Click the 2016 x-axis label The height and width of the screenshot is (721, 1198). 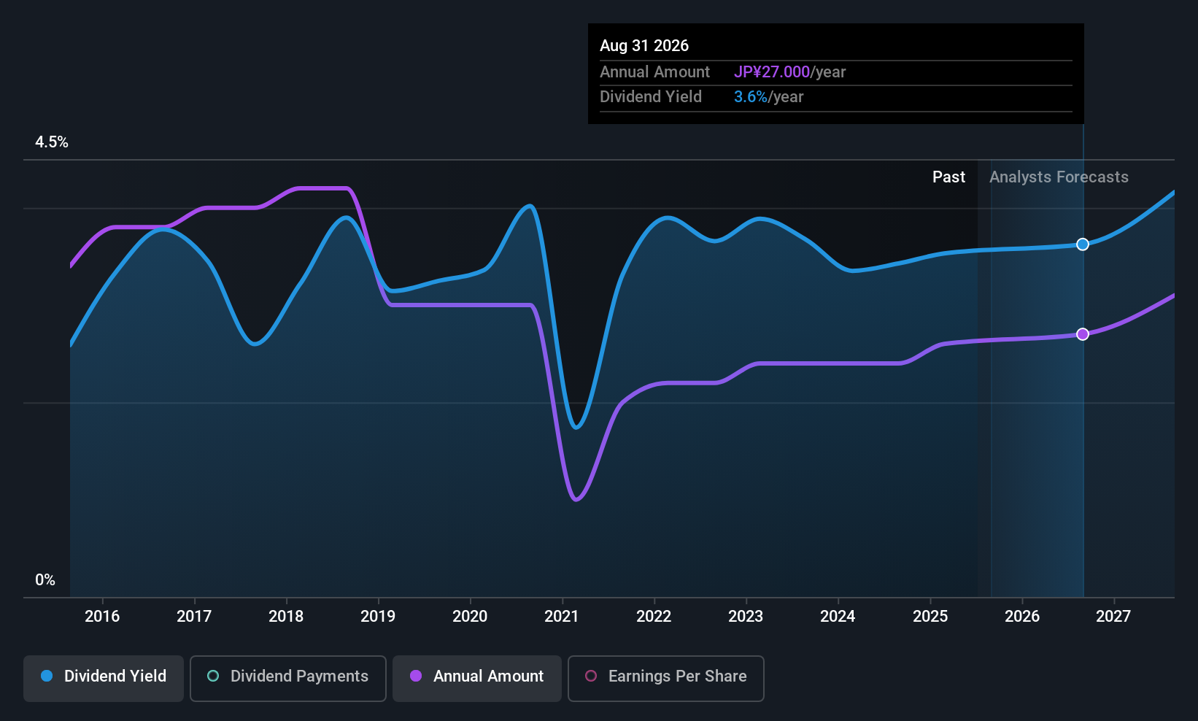coord(102,617)
